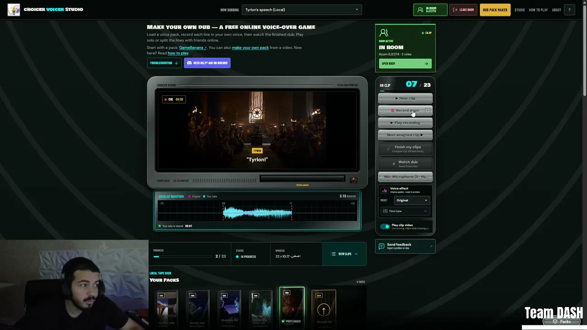Open the Studio nav item
Screen dimensions: 587x330
click(x=520, y=10)
